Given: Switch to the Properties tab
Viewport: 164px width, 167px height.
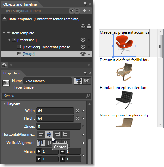Looking at the screenshot, I should [x=11, y=73].
